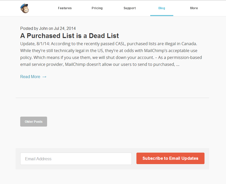Click the MailChimp monkey logo
The width and height of the screenshot is (226, 184).
(25, 8)
